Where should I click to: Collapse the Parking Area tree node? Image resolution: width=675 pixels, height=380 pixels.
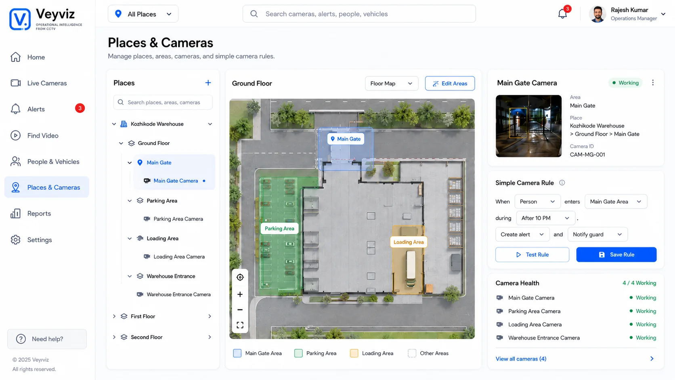tap(130, 201)
